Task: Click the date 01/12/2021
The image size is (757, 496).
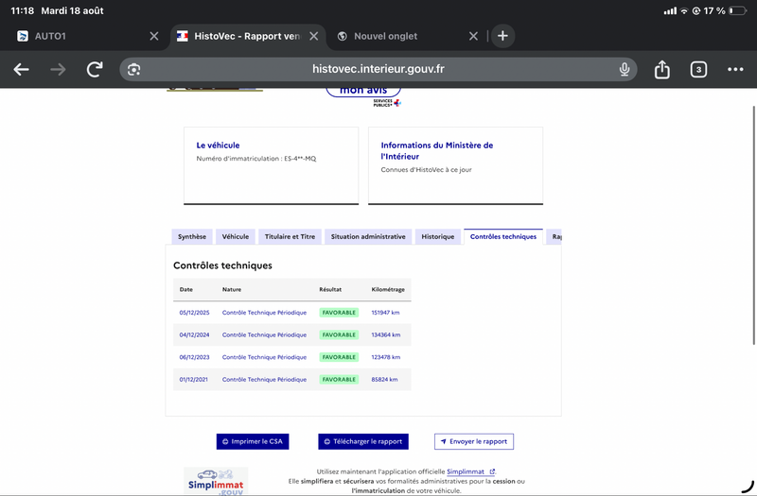Action: (x=193, y=380)
